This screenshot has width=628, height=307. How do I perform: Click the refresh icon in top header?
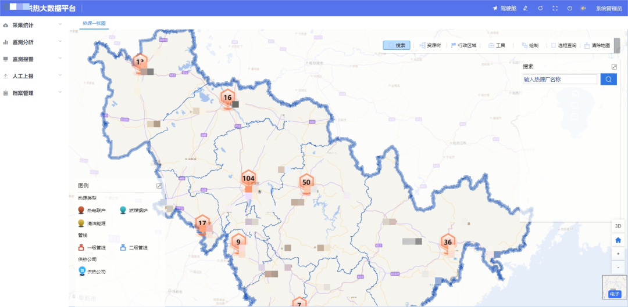(x=540, y=8)
